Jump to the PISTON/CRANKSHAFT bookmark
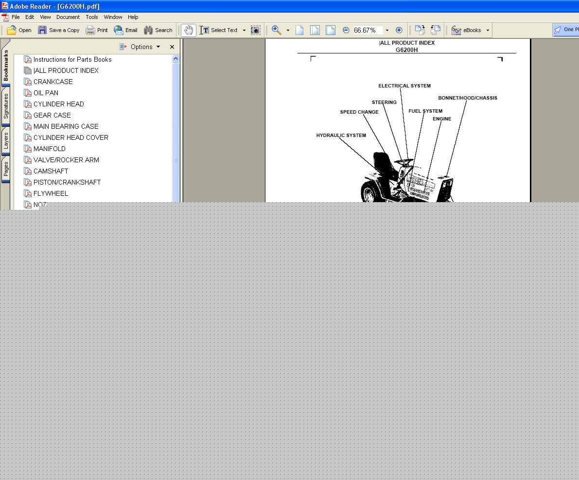 (67, 182)
